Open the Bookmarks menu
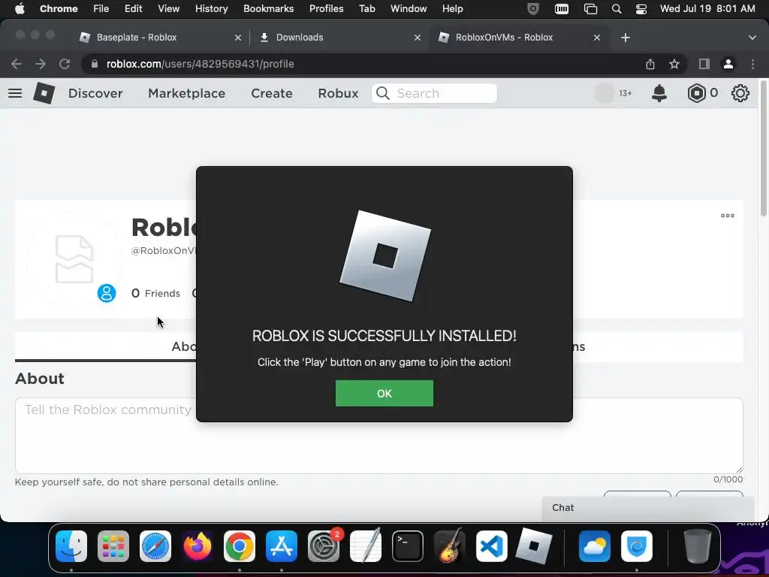 pyautogui.click(x=268, y=8)
